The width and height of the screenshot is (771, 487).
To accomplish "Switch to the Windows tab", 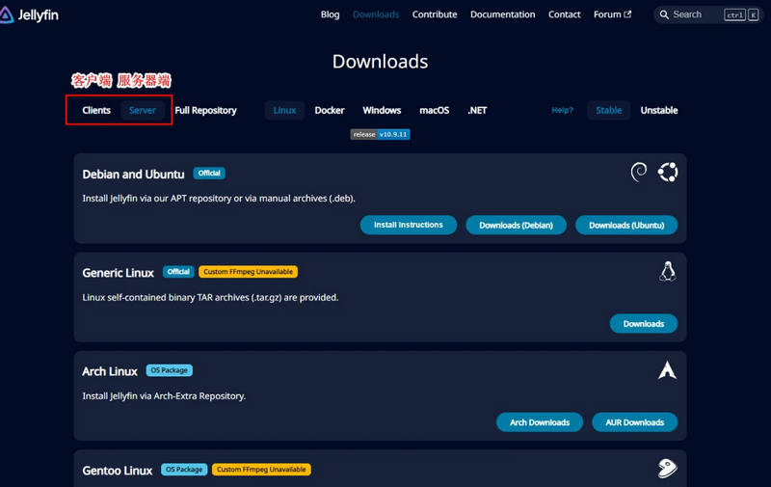I will coord(382,110).
